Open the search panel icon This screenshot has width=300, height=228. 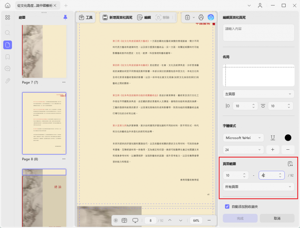8,33
